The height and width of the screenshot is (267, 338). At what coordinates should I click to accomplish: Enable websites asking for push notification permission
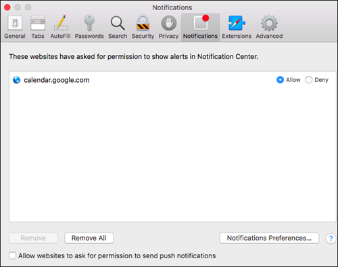tap(13, 255)
